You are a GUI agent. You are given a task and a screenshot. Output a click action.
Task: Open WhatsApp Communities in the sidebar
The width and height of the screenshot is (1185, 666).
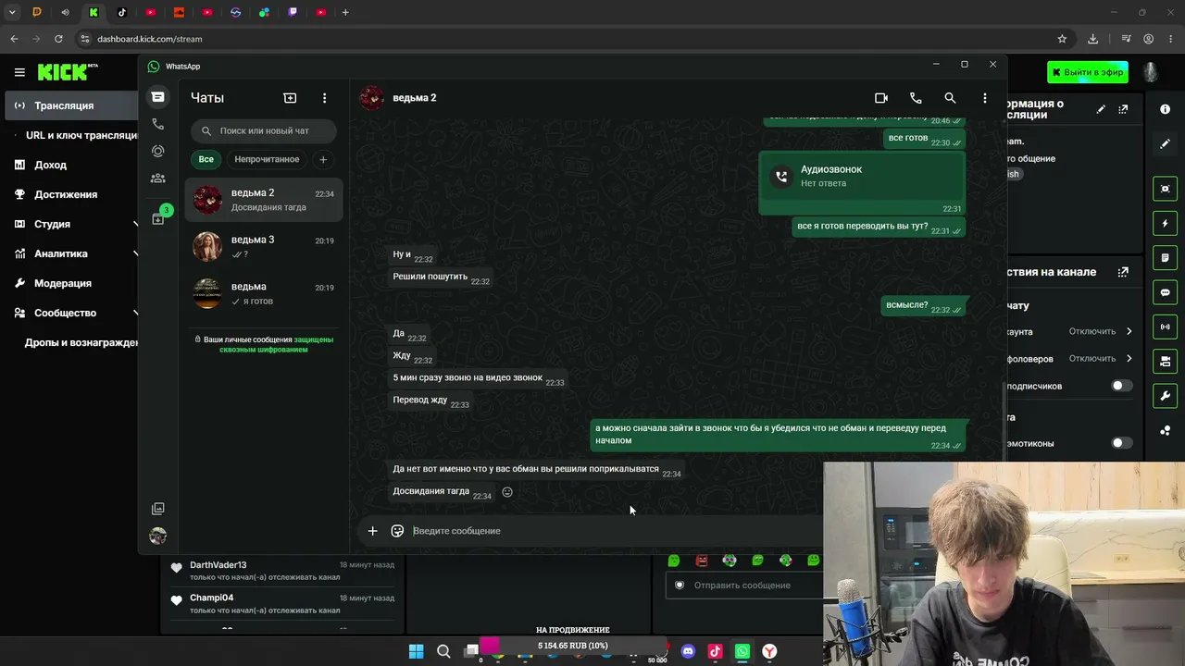pyautogui.click(x=158, y=178)
